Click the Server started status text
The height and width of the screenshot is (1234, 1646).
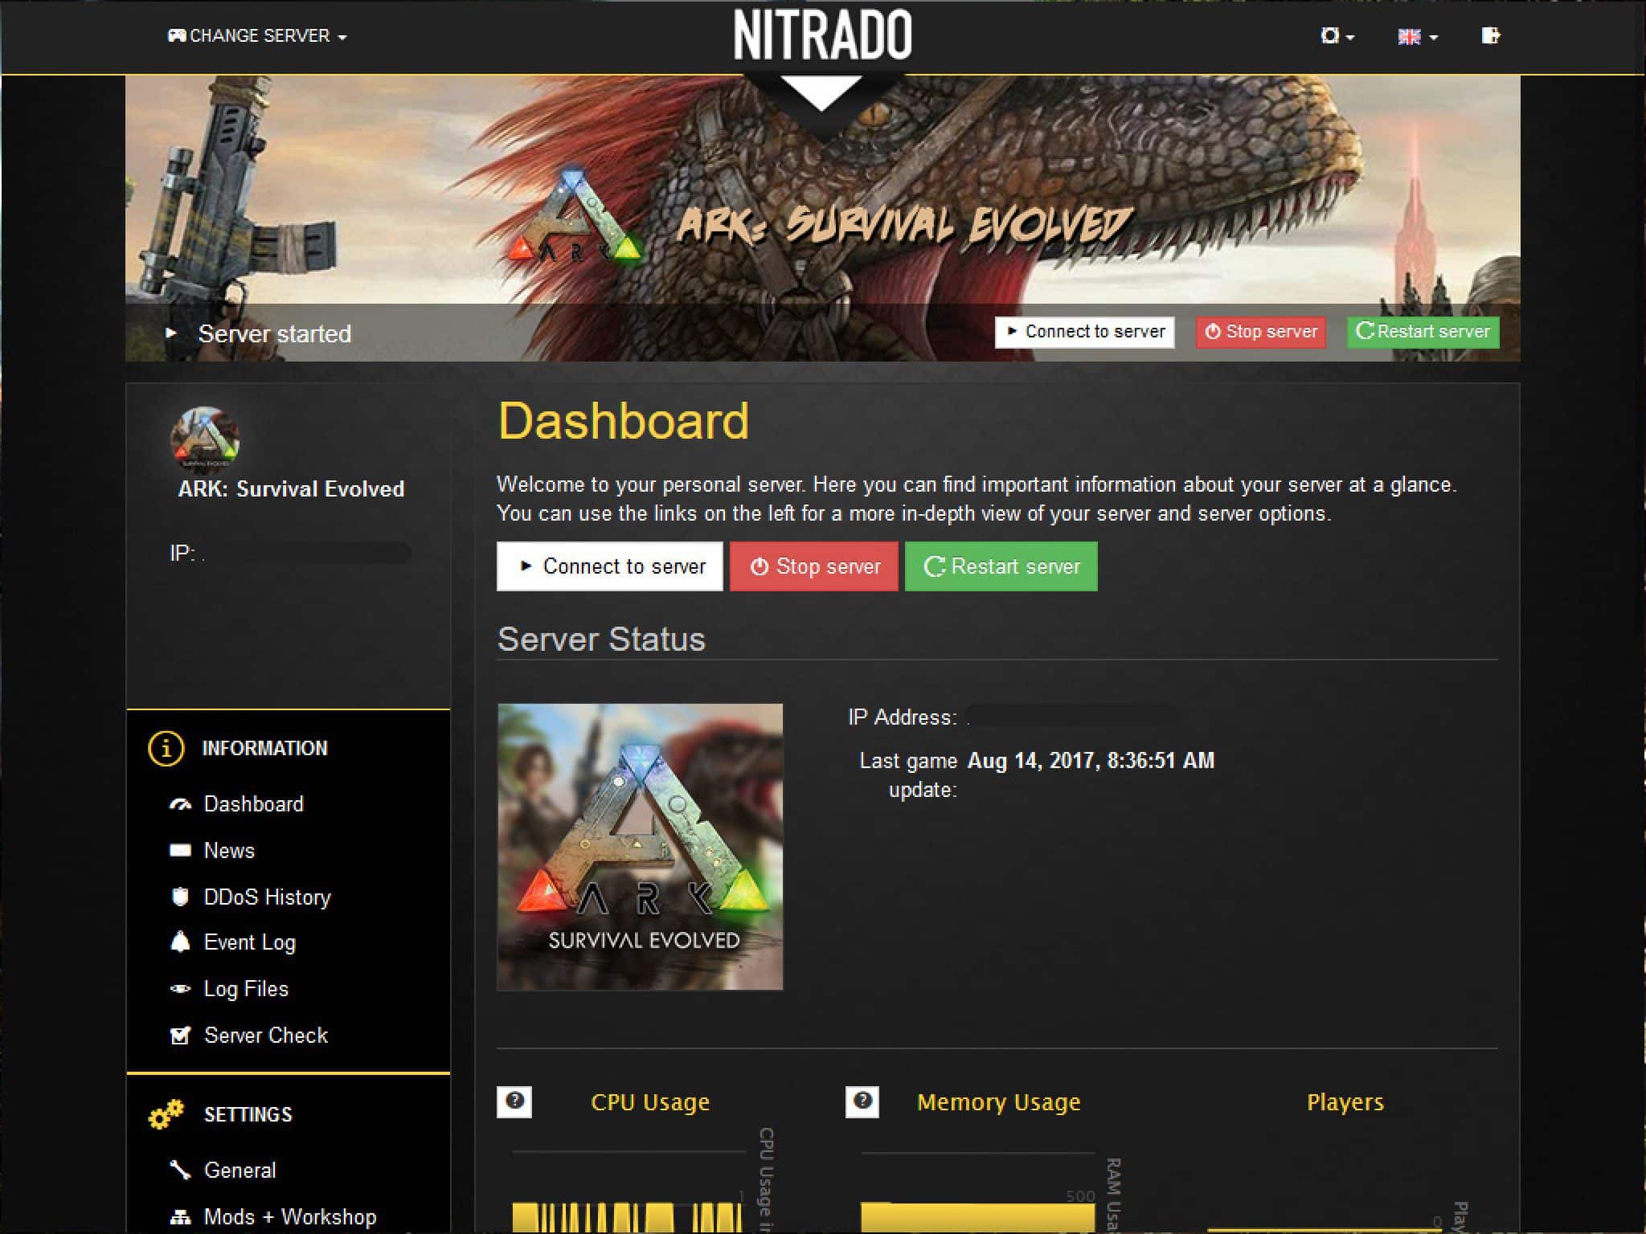[275, 333]
